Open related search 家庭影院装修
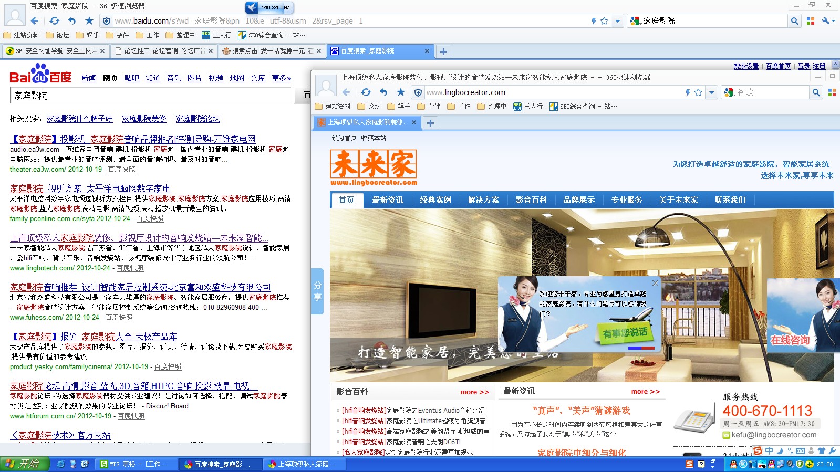This screenshot has width=840, height=472. 144,119
